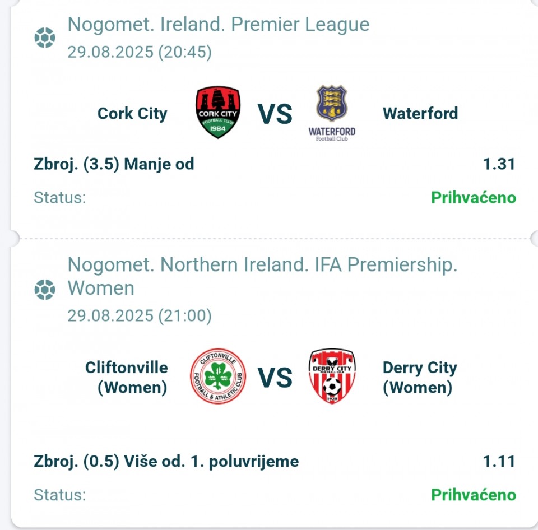Select Zbroj. (0.5) Više od 1. poluvrijeme bet
538x530 pixels.
(x=166, y=462)
